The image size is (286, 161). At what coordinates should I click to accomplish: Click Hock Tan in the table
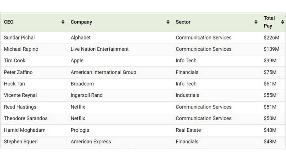14,84
